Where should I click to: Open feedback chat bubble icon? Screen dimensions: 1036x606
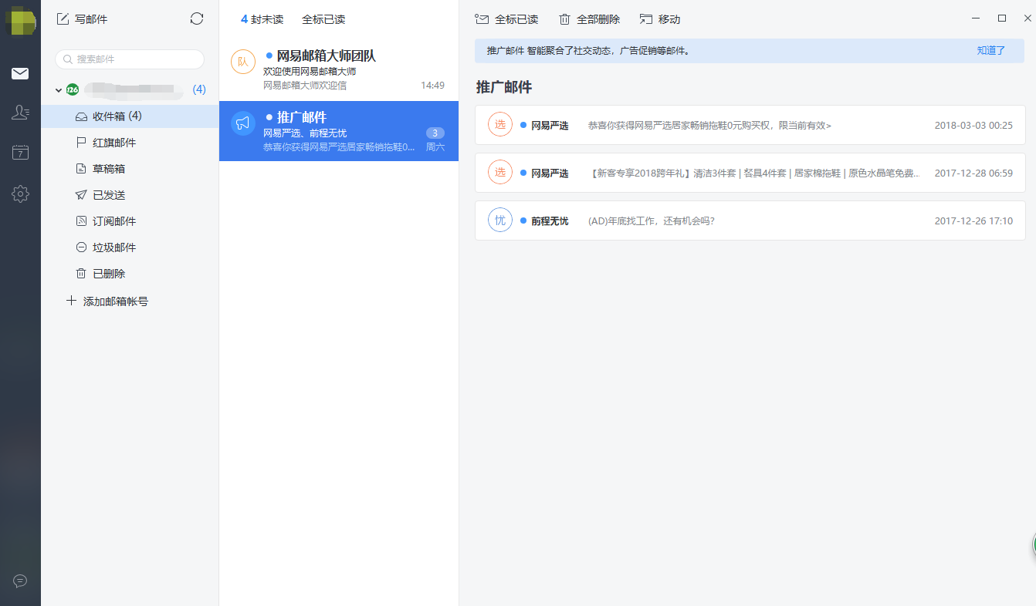coord(20,581)
